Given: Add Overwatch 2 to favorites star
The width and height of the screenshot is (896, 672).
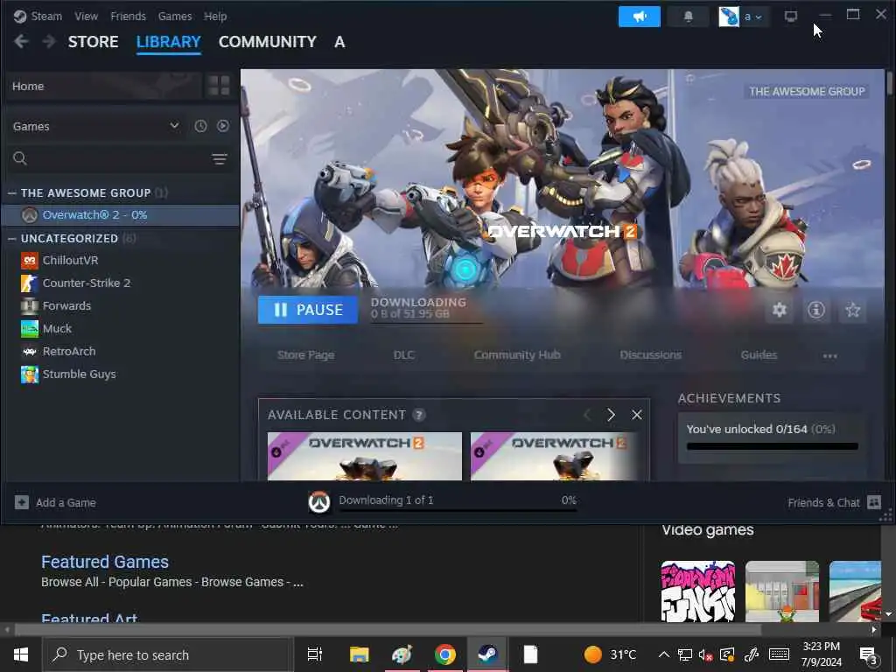Looking at the screenshot, I should coord(852,310).
